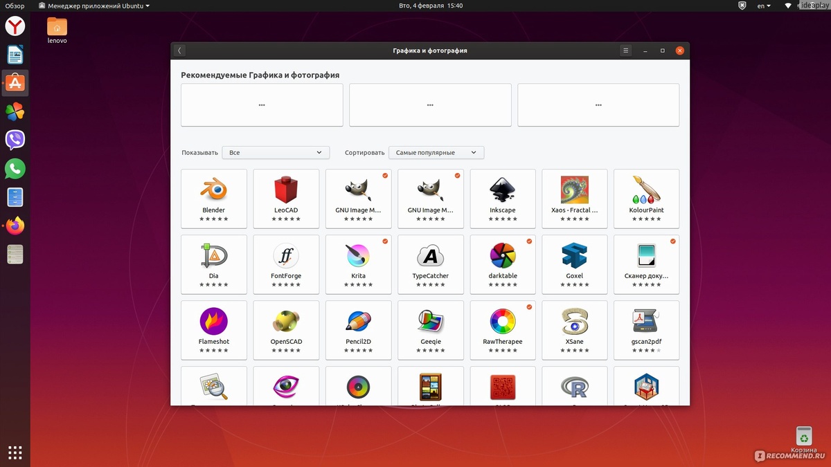Select the Inkscape app icon
This screenshot has height=467, width=831.
502,189
